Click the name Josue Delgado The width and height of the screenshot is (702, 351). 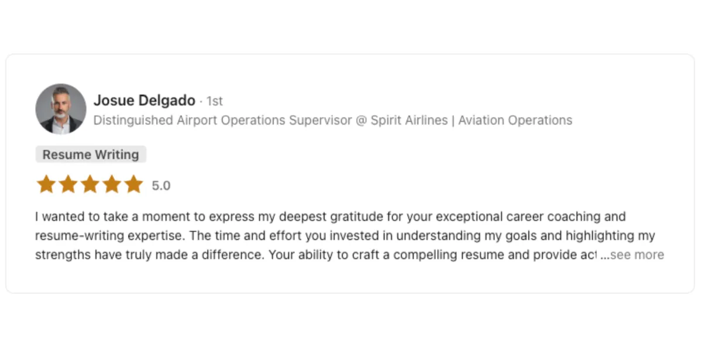[144, 101]
